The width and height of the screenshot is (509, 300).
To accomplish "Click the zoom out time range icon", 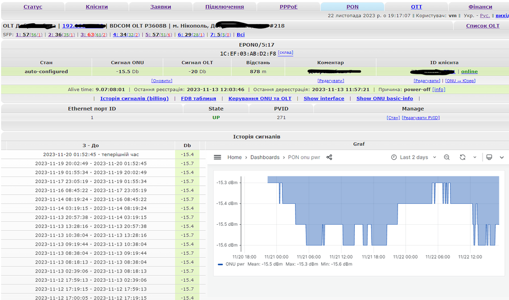I will point(446,157).
